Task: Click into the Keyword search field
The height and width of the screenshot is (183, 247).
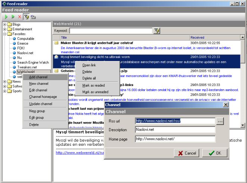Action: 111,30
